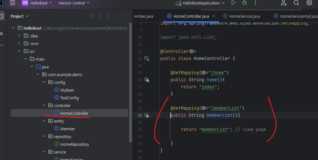Switch to the HomeServiceImpl.java tab
The height and width of the screenshot is (160, 318).
click(295, 16)
